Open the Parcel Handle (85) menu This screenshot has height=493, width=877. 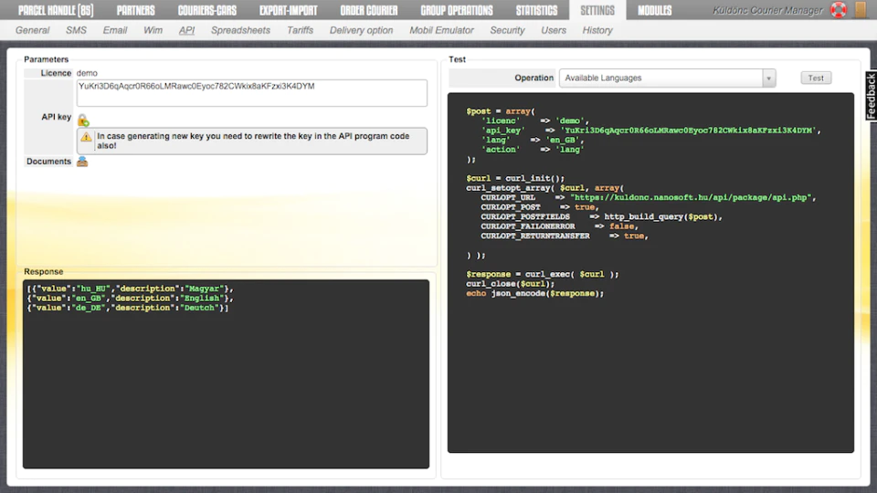click(x=56, y=10)
